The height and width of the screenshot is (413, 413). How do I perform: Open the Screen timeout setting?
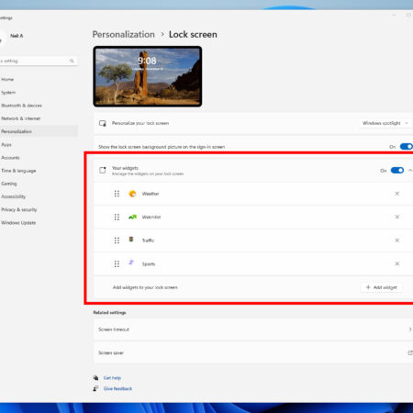[253, 329]
